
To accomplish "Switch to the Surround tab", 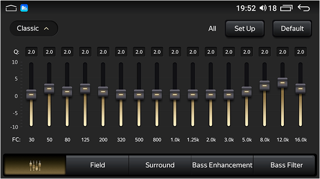I will pyautogui.click(x=160, y=165).
